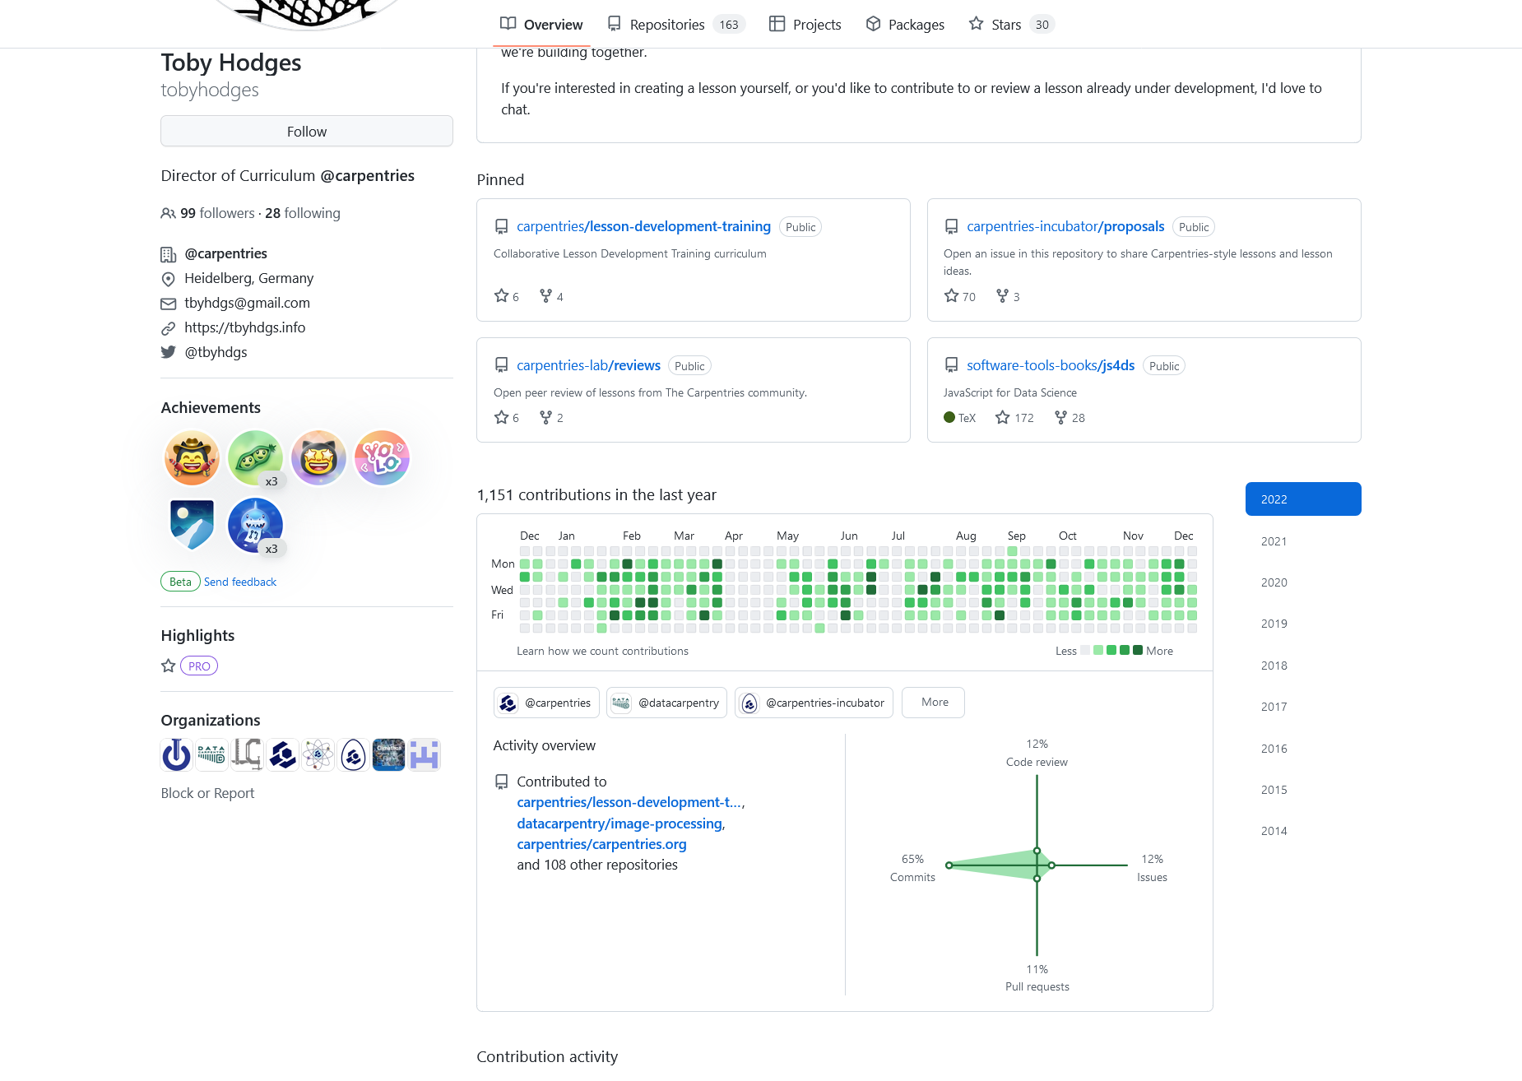Select the 2019 contribution year
Image resolution: width=1522 pixels, height=1081 pixels.
pyautogui.click(x=1303, y=624)
